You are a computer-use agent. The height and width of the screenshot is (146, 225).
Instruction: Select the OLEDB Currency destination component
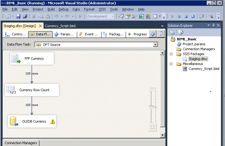pos(32,121)
